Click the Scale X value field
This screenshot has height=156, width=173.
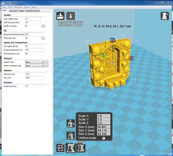[104, 116]
